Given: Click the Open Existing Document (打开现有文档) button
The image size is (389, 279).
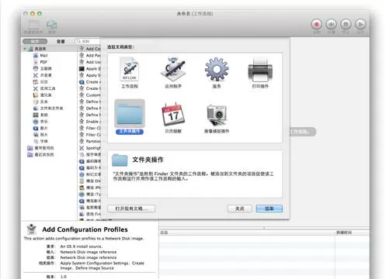Looking at the screenshot, I should pyautogui.click(x=131, y=208).
